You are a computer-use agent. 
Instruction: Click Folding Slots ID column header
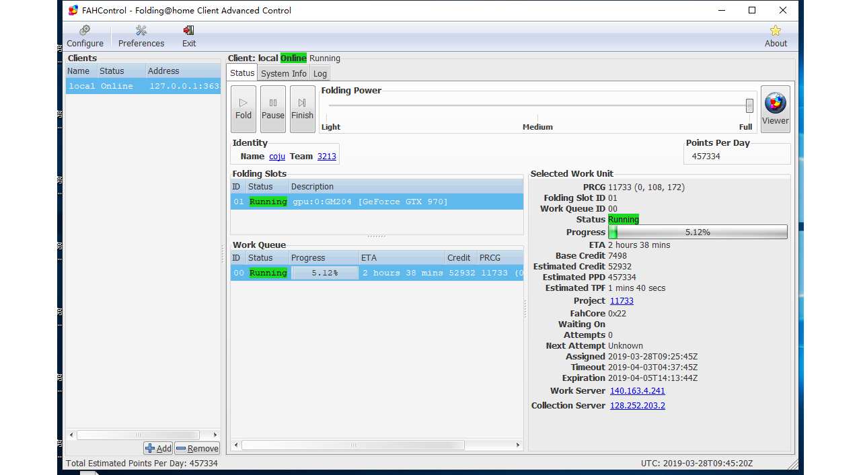pos(238,187)
